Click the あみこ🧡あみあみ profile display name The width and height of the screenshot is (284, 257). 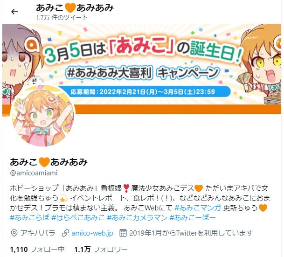click(48, 162)
